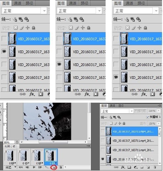This screenshot has height=171, width=163.
Task: Create new layer in bottom layers panel
Action: tap(148, 167)
